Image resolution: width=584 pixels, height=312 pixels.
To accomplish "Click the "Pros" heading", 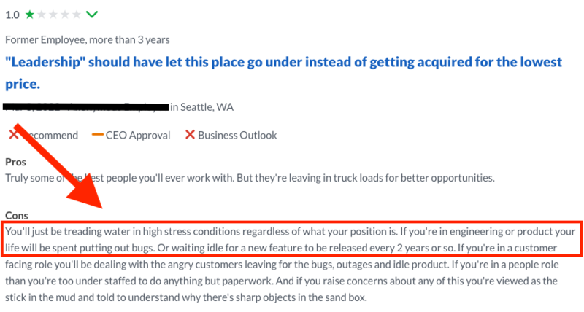I will pos(15,162).
